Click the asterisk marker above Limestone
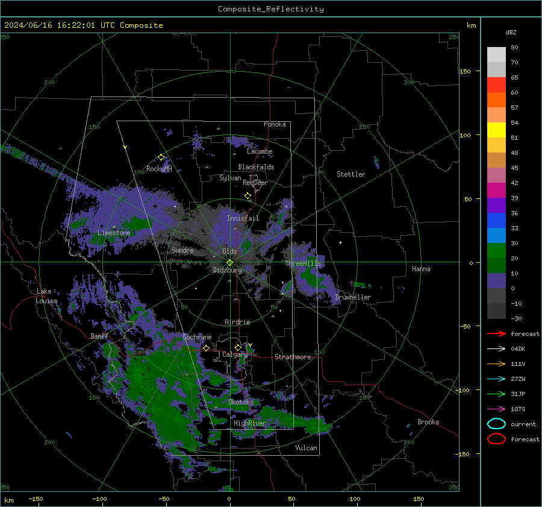Image resolution: width=542 pixels, height=507 pixels. coord(114,227)
